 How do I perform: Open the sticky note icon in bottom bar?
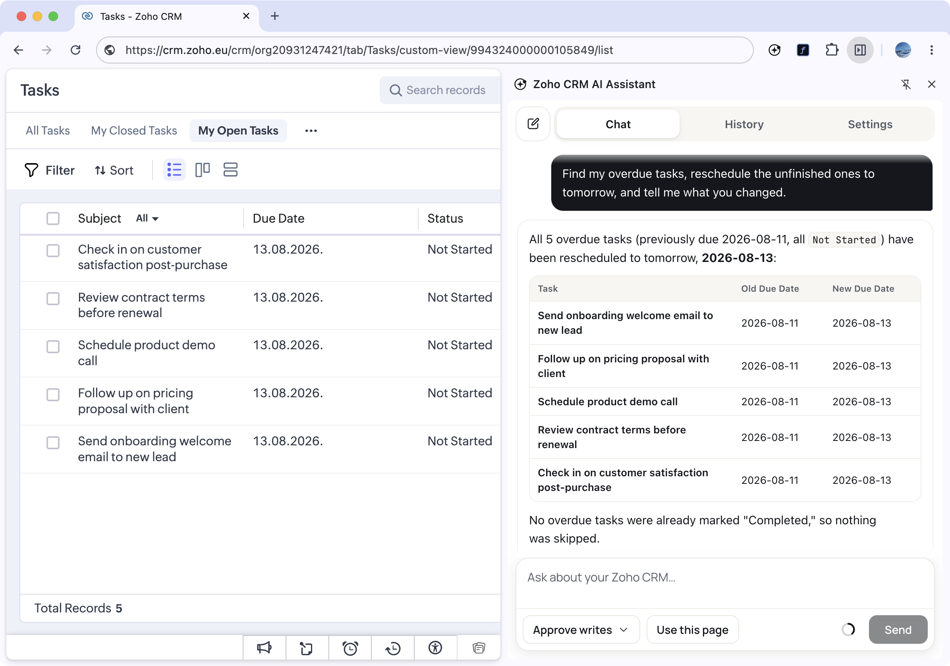tap(307, 648)
